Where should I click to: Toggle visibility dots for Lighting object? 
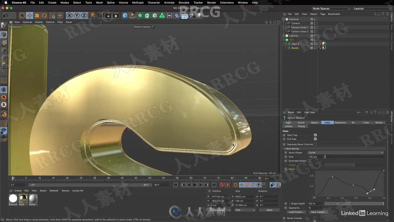coord(315,35)
